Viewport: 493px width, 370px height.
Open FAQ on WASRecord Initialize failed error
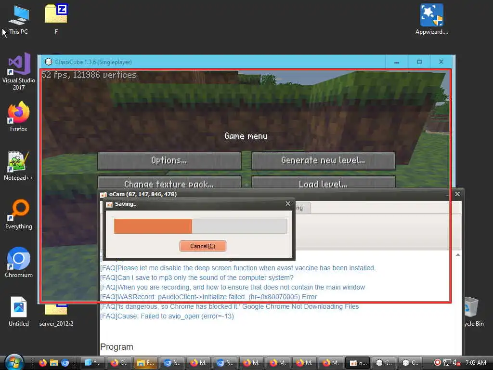click(208, 297)
